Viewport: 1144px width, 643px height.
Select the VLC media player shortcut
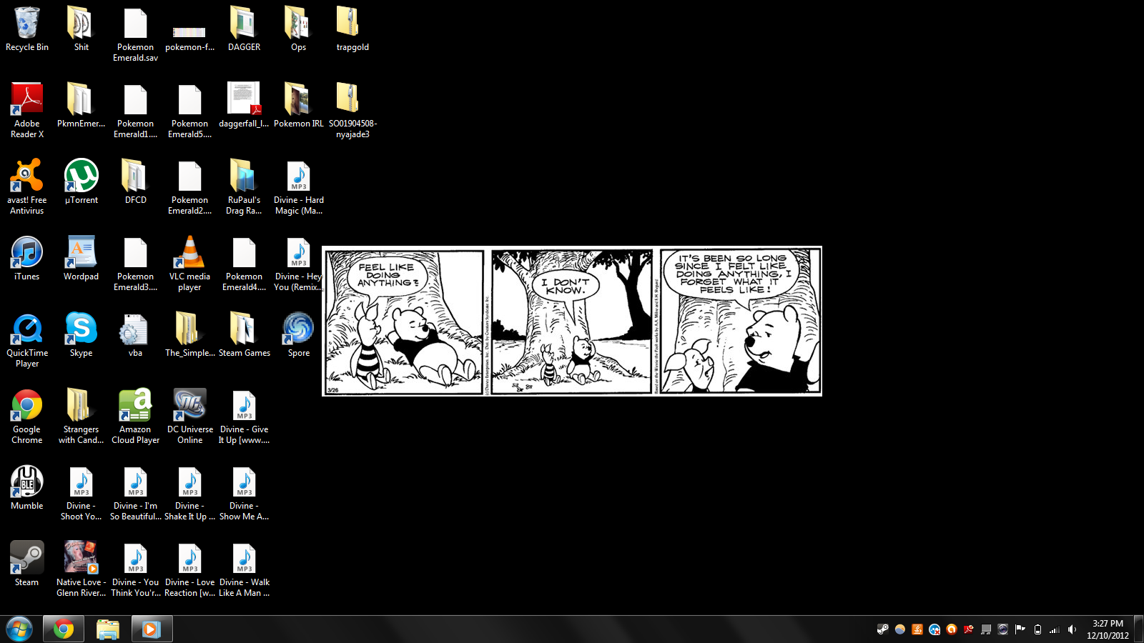pos(190,264)
